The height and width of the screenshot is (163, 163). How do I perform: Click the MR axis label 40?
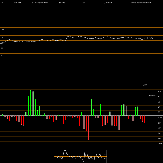pos(159,107)
